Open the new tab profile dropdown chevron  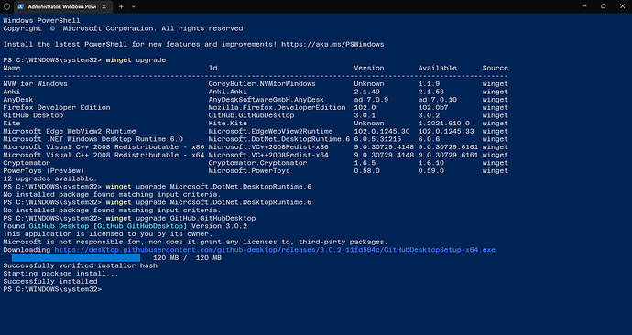(134, 6)
